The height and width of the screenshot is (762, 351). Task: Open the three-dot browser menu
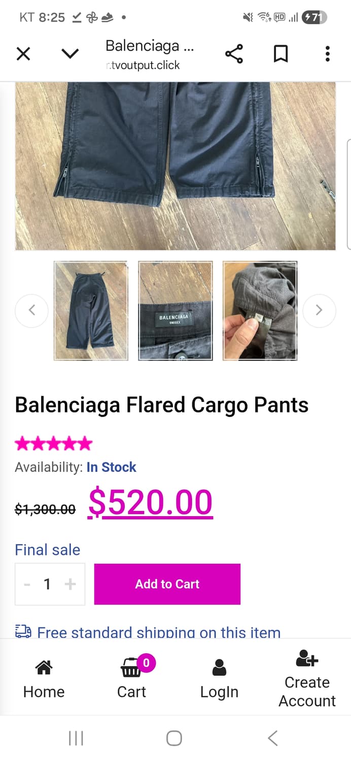328,54
